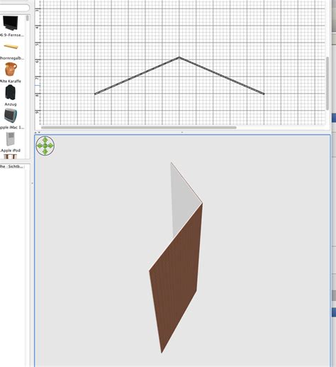
Task: Click the 'Anzug' label
Action: coord(11,104)
